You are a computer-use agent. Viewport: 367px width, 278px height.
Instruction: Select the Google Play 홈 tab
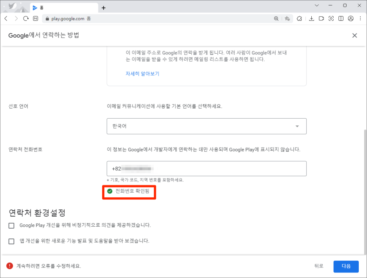(x=64, y=8)
